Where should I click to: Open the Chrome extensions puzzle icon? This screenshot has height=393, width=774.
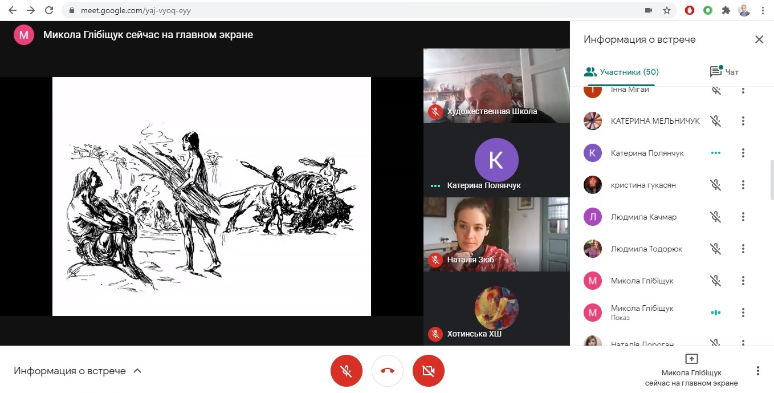coord(726,10)
